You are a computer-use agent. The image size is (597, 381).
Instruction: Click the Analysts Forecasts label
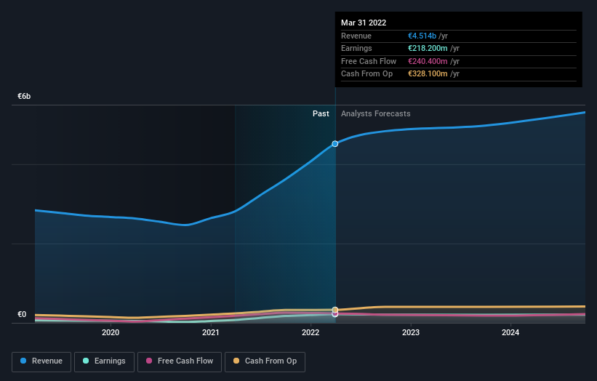375,114
